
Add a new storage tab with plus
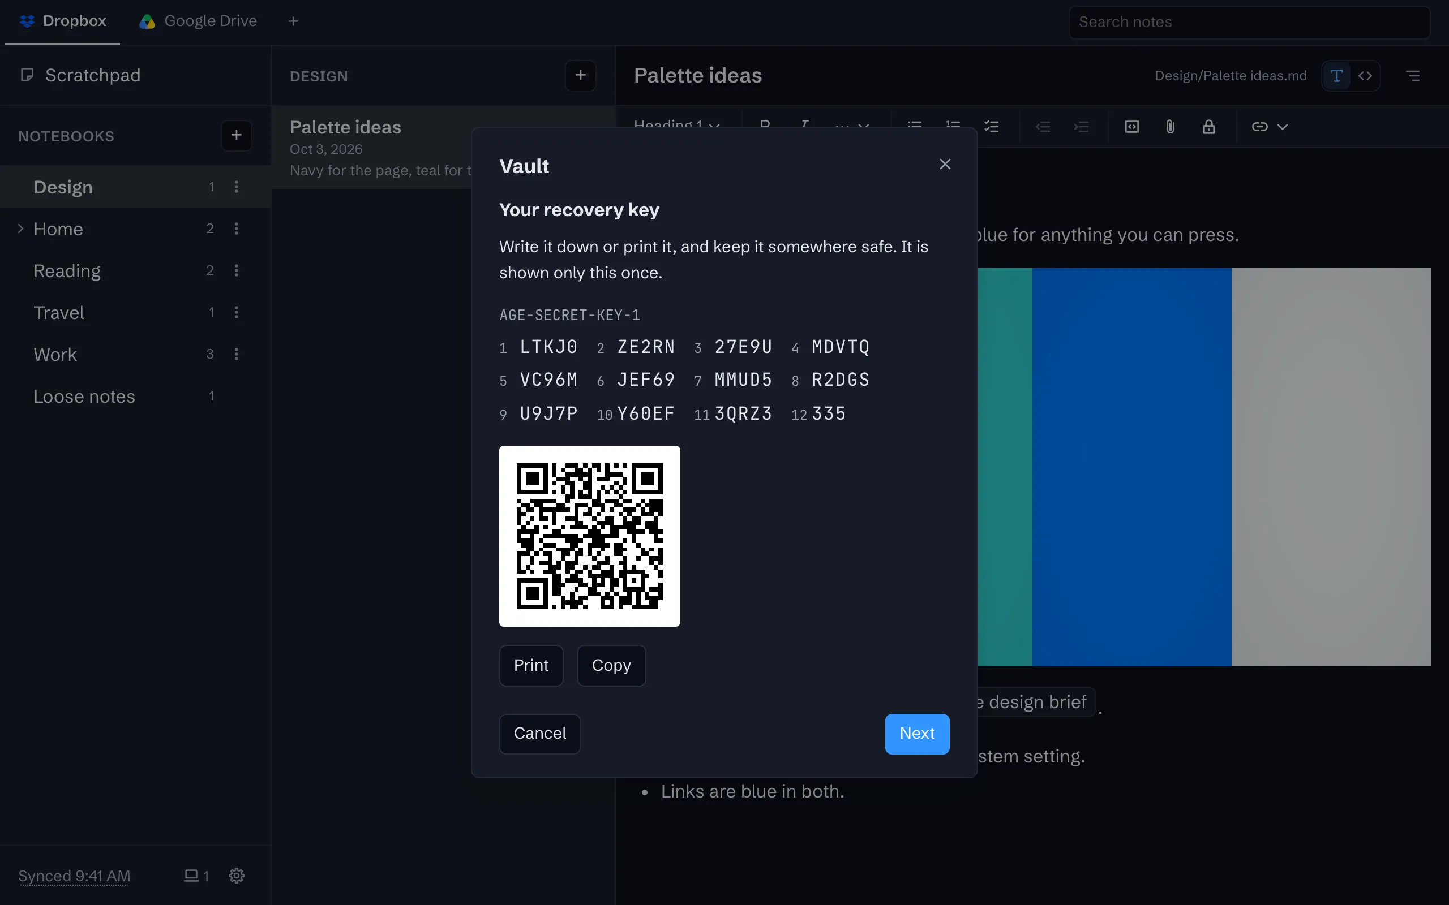click(x=293, y=21)
